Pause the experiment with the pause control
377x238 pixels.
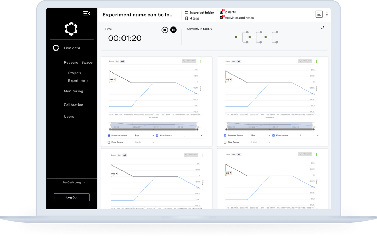[173, 30]
